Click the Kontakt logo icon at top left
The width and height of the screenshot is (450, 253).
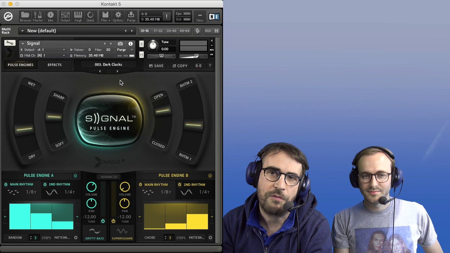(8, 17)
